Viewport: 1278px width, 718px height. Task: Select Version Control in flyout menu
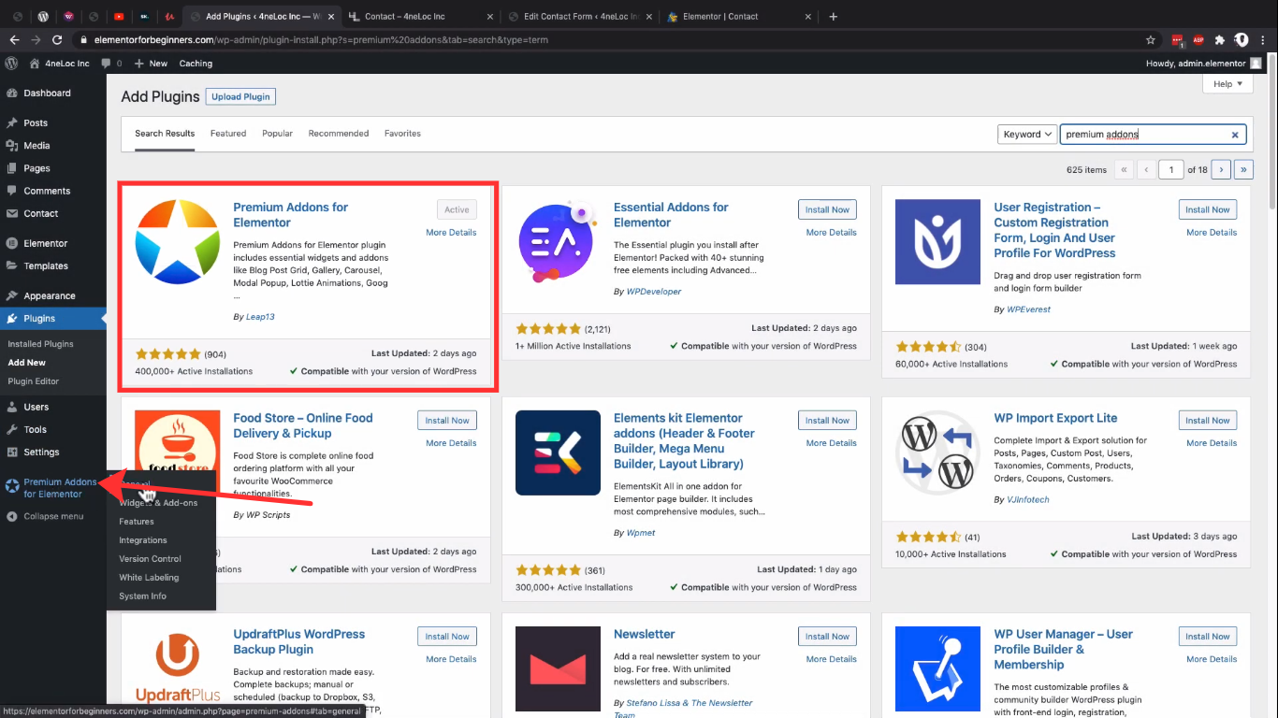click(150, 559)
